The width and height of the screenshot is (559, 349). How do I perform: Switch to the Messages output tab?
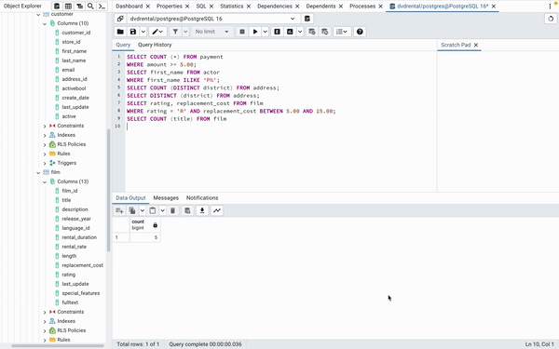(166, 198)
